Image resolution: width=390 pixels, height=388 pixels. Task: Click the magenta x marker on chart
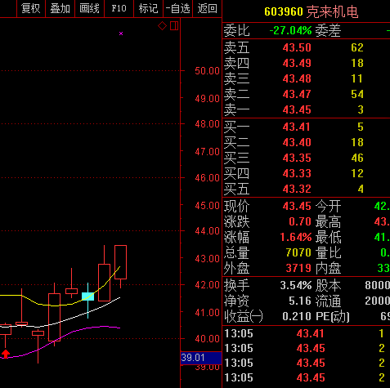(121, 33)
